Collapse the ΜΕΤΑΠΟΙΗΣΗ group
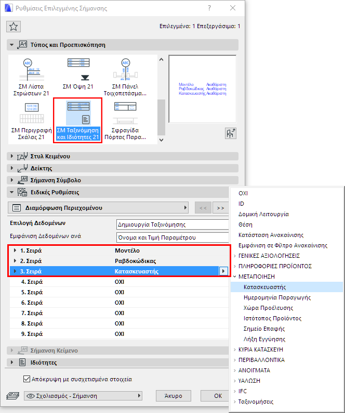This screenshot has width=345, height=413. 235,277
